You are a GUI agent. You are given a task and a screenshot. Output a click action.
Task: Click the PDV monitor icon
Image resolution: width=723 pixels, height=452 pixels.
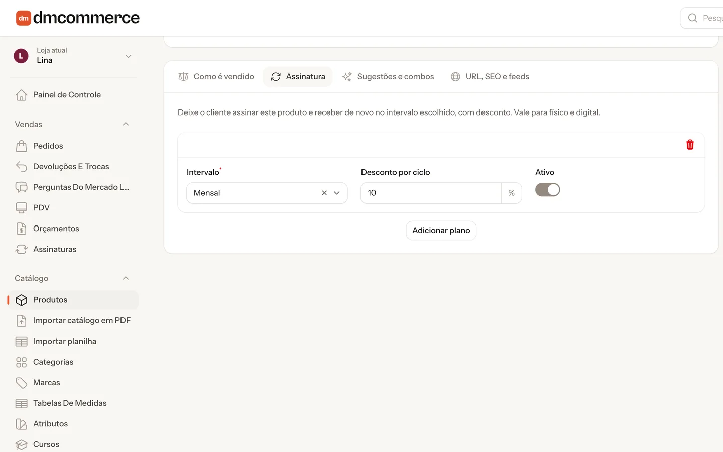[21, 207]
